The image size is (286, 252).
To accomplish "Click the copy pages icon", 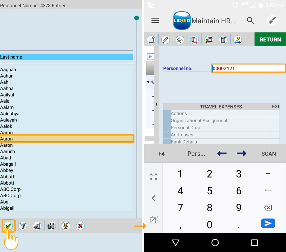I will pos(194,40).
